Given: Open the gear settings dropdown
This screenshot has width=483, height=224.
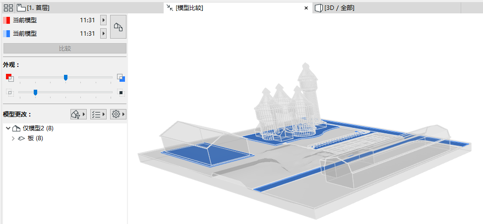Looking at the screenshot, I should pyautogui.click(x=119, y=114).
